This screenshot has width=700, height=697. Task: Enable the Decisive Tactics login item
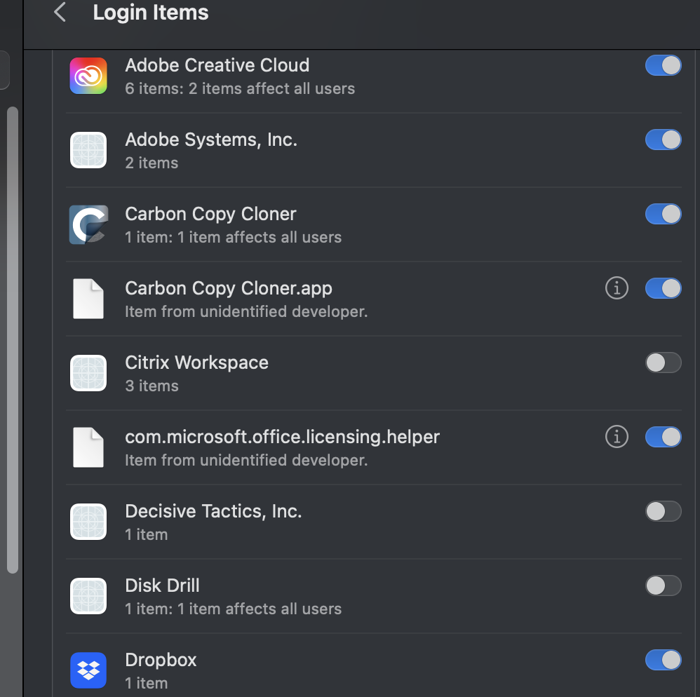coord(663,511)
